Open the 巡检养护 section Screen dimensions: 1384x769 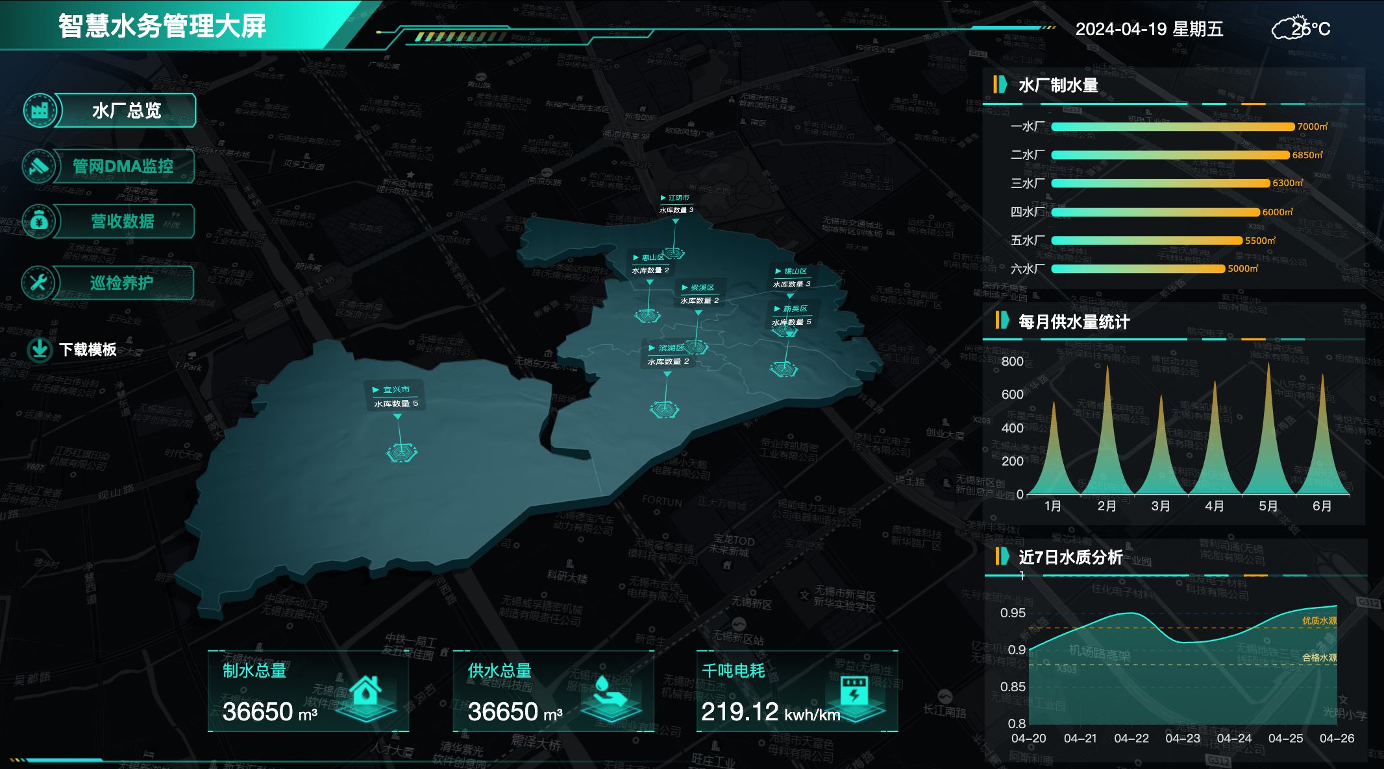121,283
